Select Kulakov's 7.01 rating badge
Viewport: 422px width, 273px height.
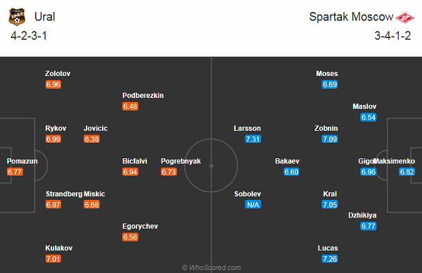(53, 259)
